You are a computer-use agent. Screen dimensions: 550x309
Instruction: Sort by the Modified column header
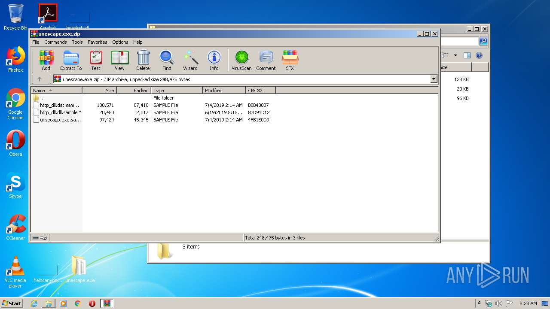tap(224, 91)
